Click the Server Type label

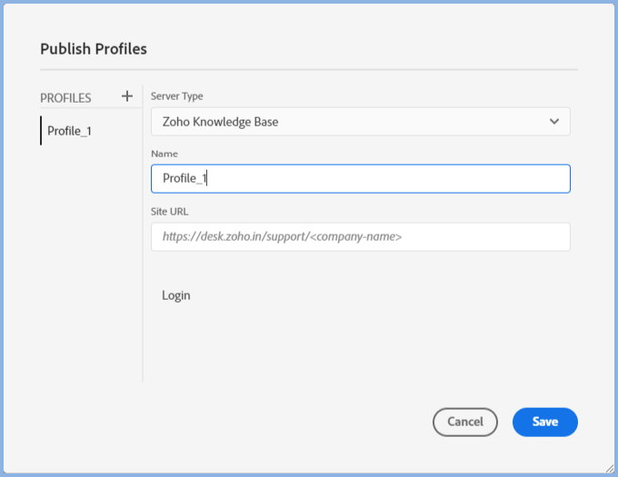(176, 96)
